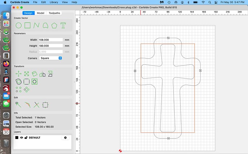Image resolution: width=248 pixels, height=154 pixels.
Task: Open Calendar from the dock
Action: click(x=6, y=131)
